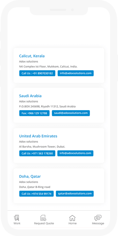This screenshot has width=118, height=236.
Task: Open the Work tab icon
Action: tap(17, 218)
